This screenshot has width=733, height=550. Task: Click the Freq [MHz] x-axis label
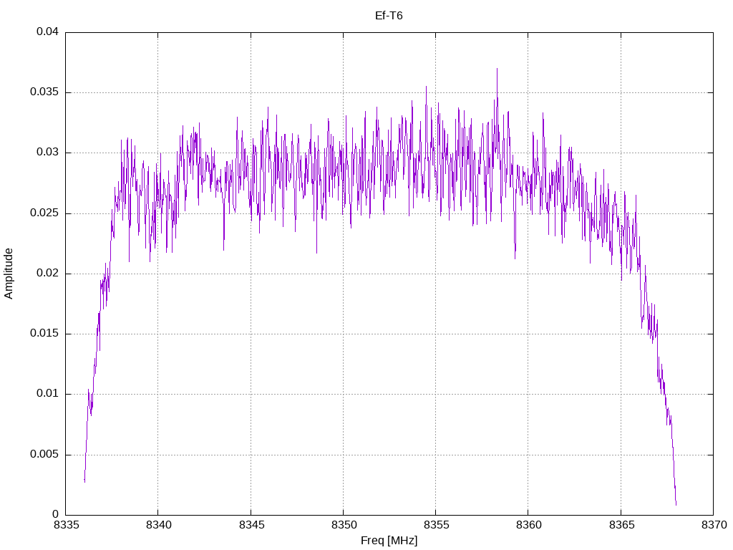(389, 541)
